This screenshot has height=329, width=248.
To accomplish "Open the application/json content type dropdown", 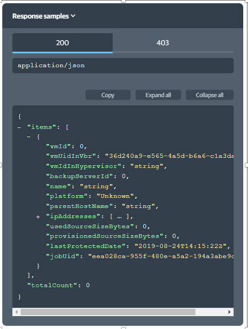I will pyautogui.click(x=123, y=66).
